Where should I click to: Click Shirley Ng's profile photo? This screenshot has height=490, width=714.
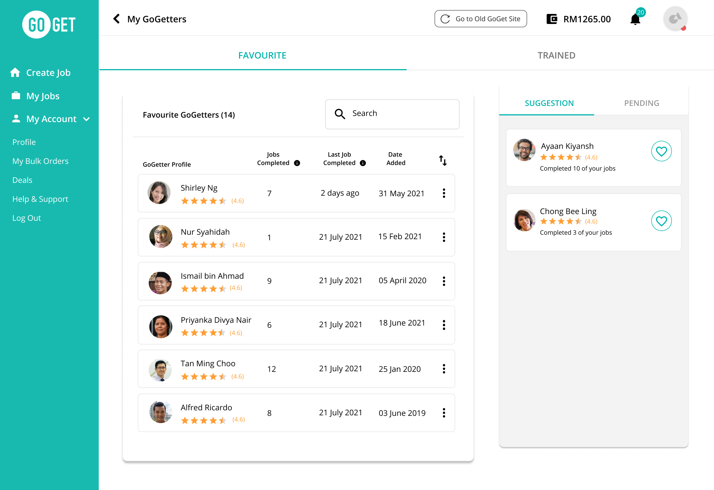coord(159,193)
